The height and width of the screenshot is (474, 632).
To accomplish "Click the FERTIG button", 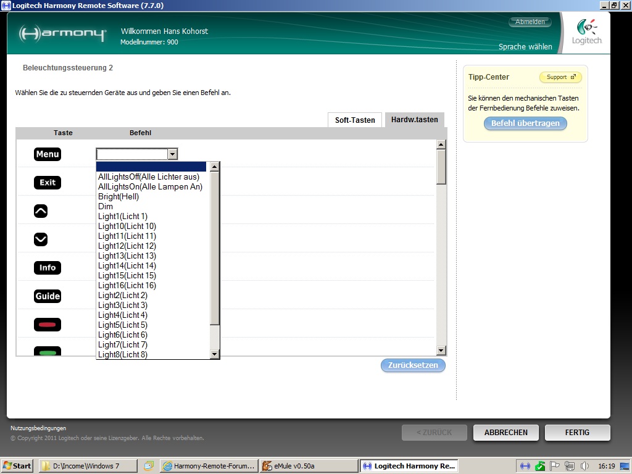I will pos(577,433).
